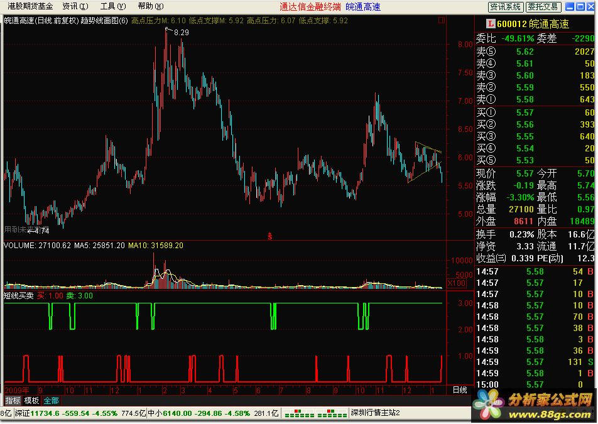Click the upper yellow trendline on chart
Viewport: 598px width, 424px height.
click(428, 147)
